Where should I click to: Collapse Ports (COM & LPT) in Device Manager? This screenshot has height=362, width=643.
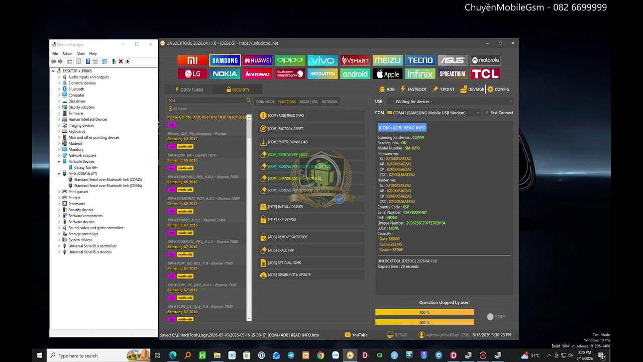coord(59,173)
